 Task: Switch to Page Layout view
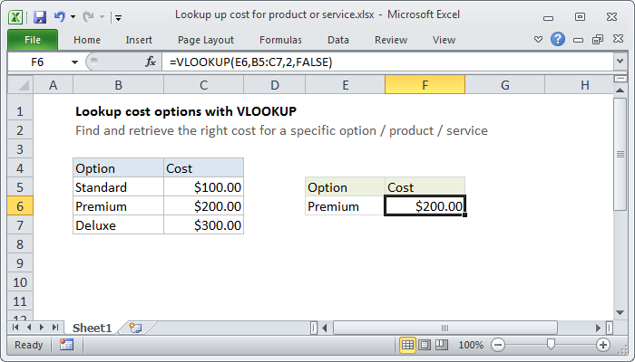[425, 345]
